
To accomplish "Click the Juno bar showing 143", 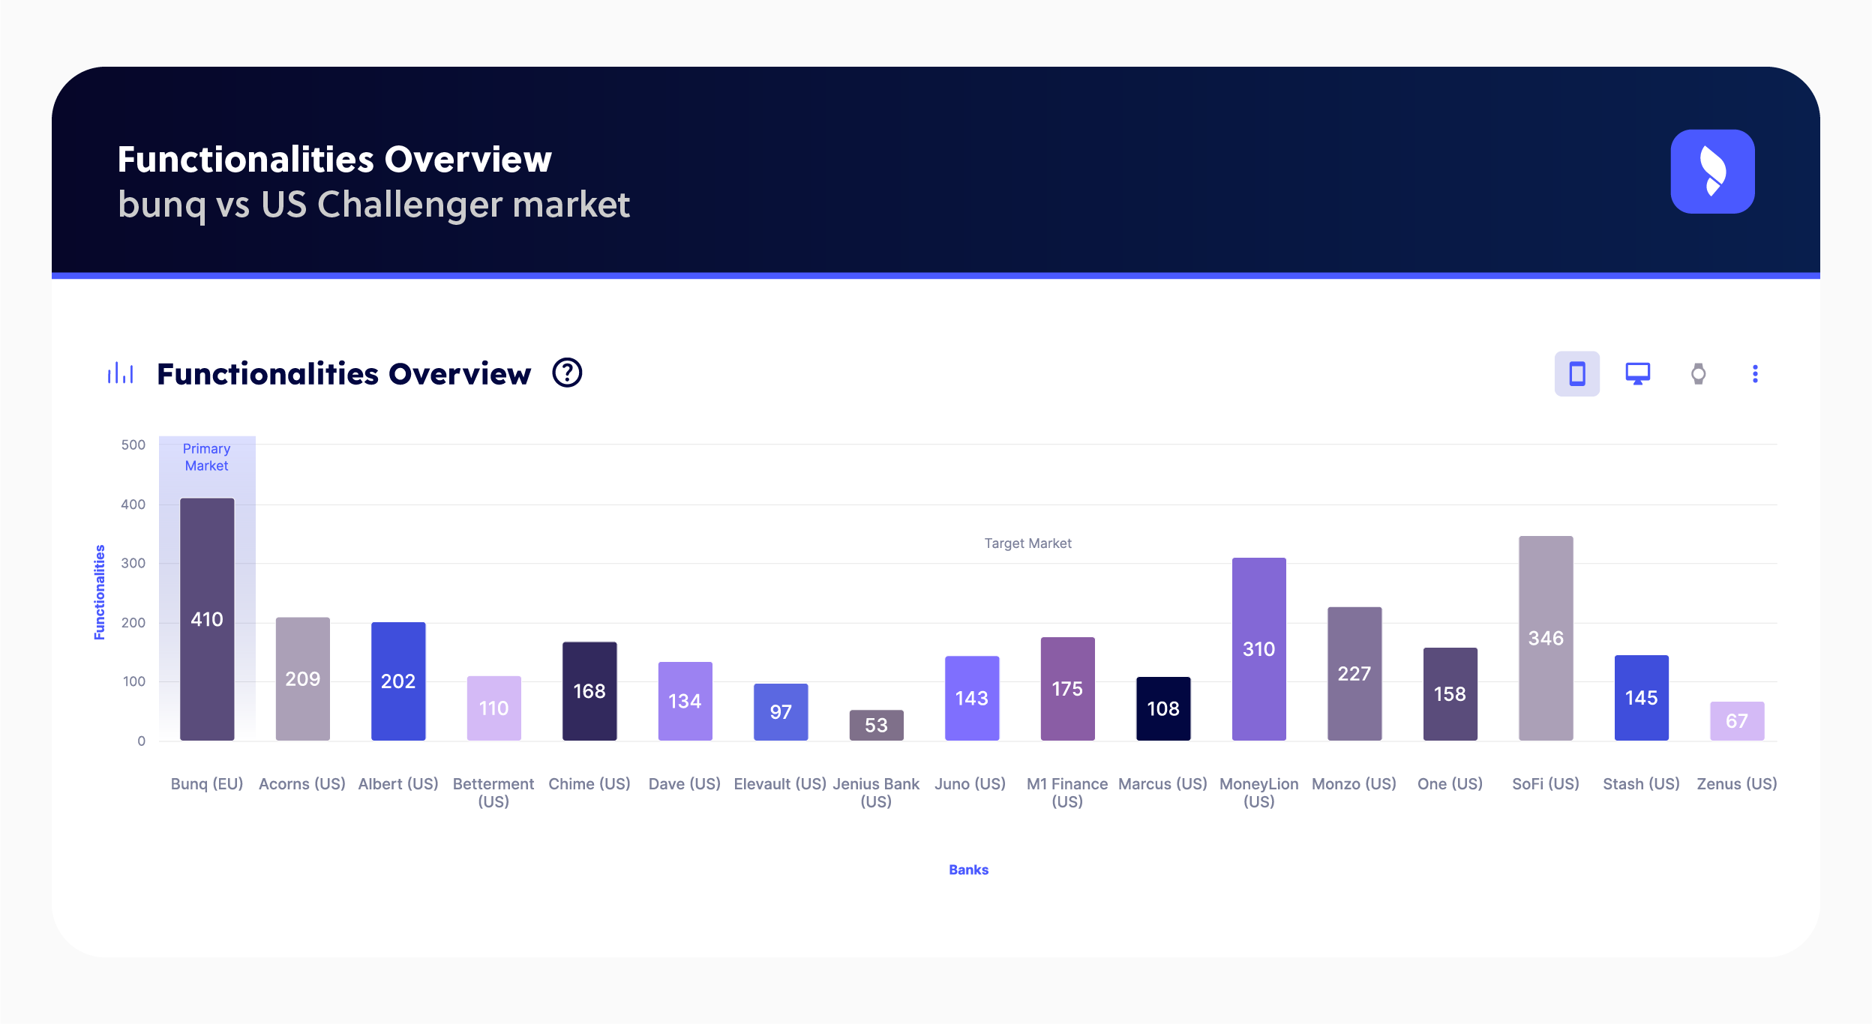I will (x=972, y=699).
